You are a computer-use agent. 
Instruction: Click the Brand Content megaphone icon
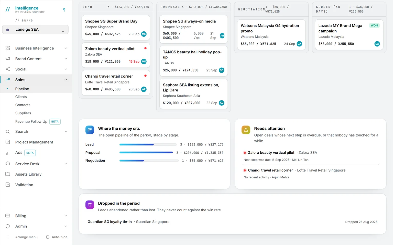pyautogui.click(x=8, y=59)
